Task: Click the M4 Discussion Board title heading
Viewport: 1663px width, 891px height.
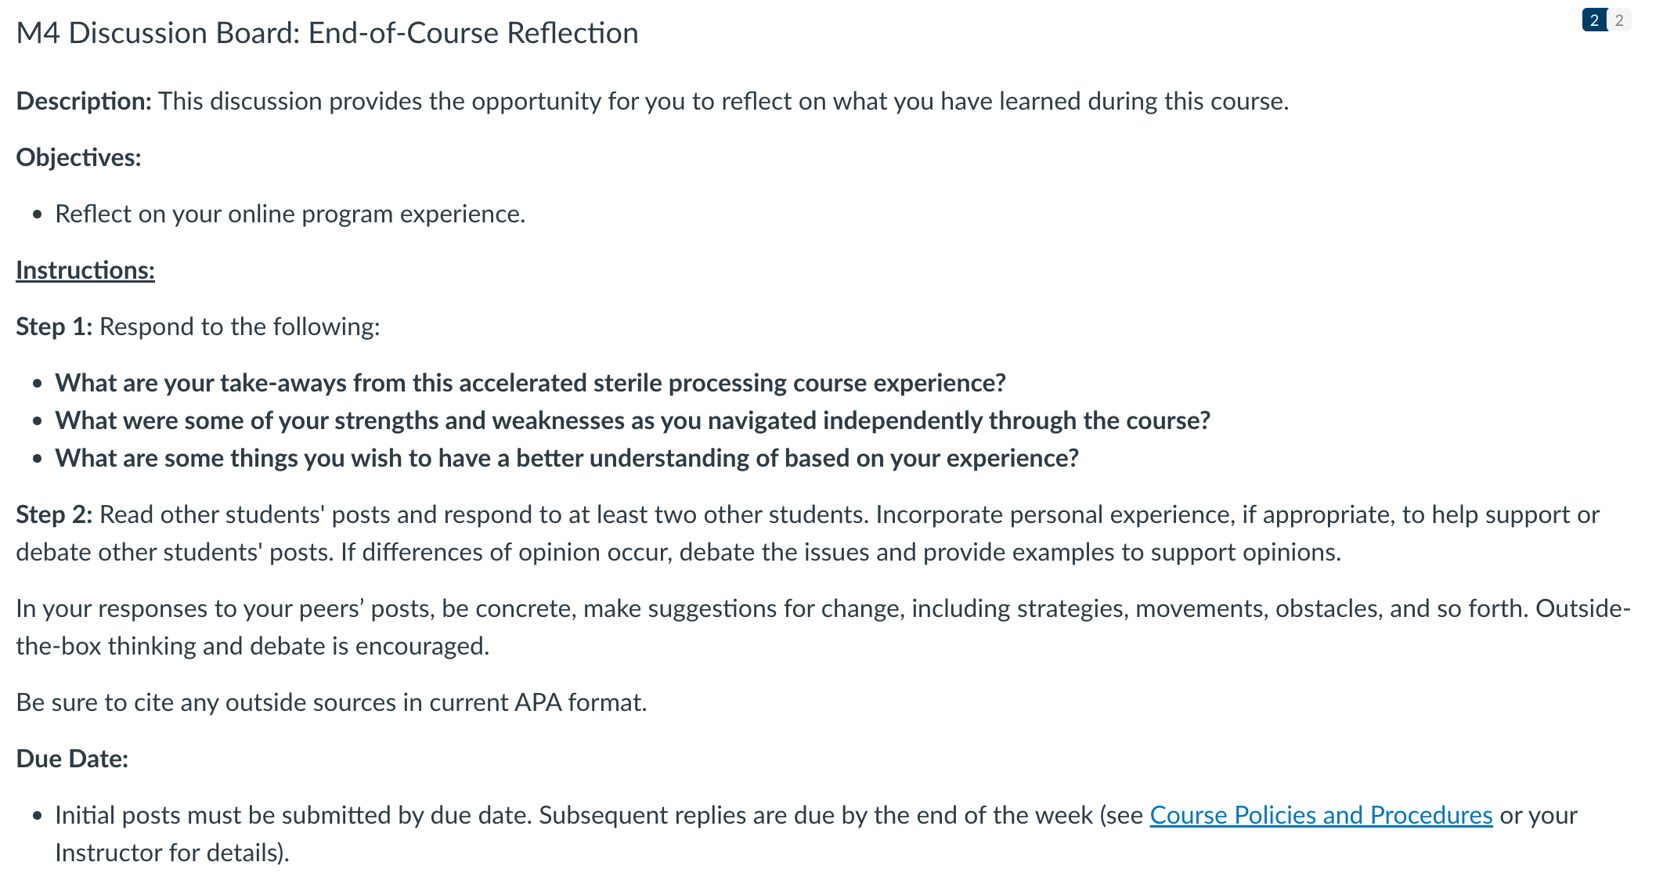Action: (327, 33)
